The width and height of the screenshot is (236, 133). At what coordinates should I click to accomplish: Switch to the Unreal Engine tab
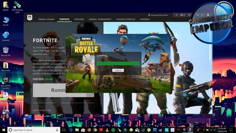pos(46,19)
